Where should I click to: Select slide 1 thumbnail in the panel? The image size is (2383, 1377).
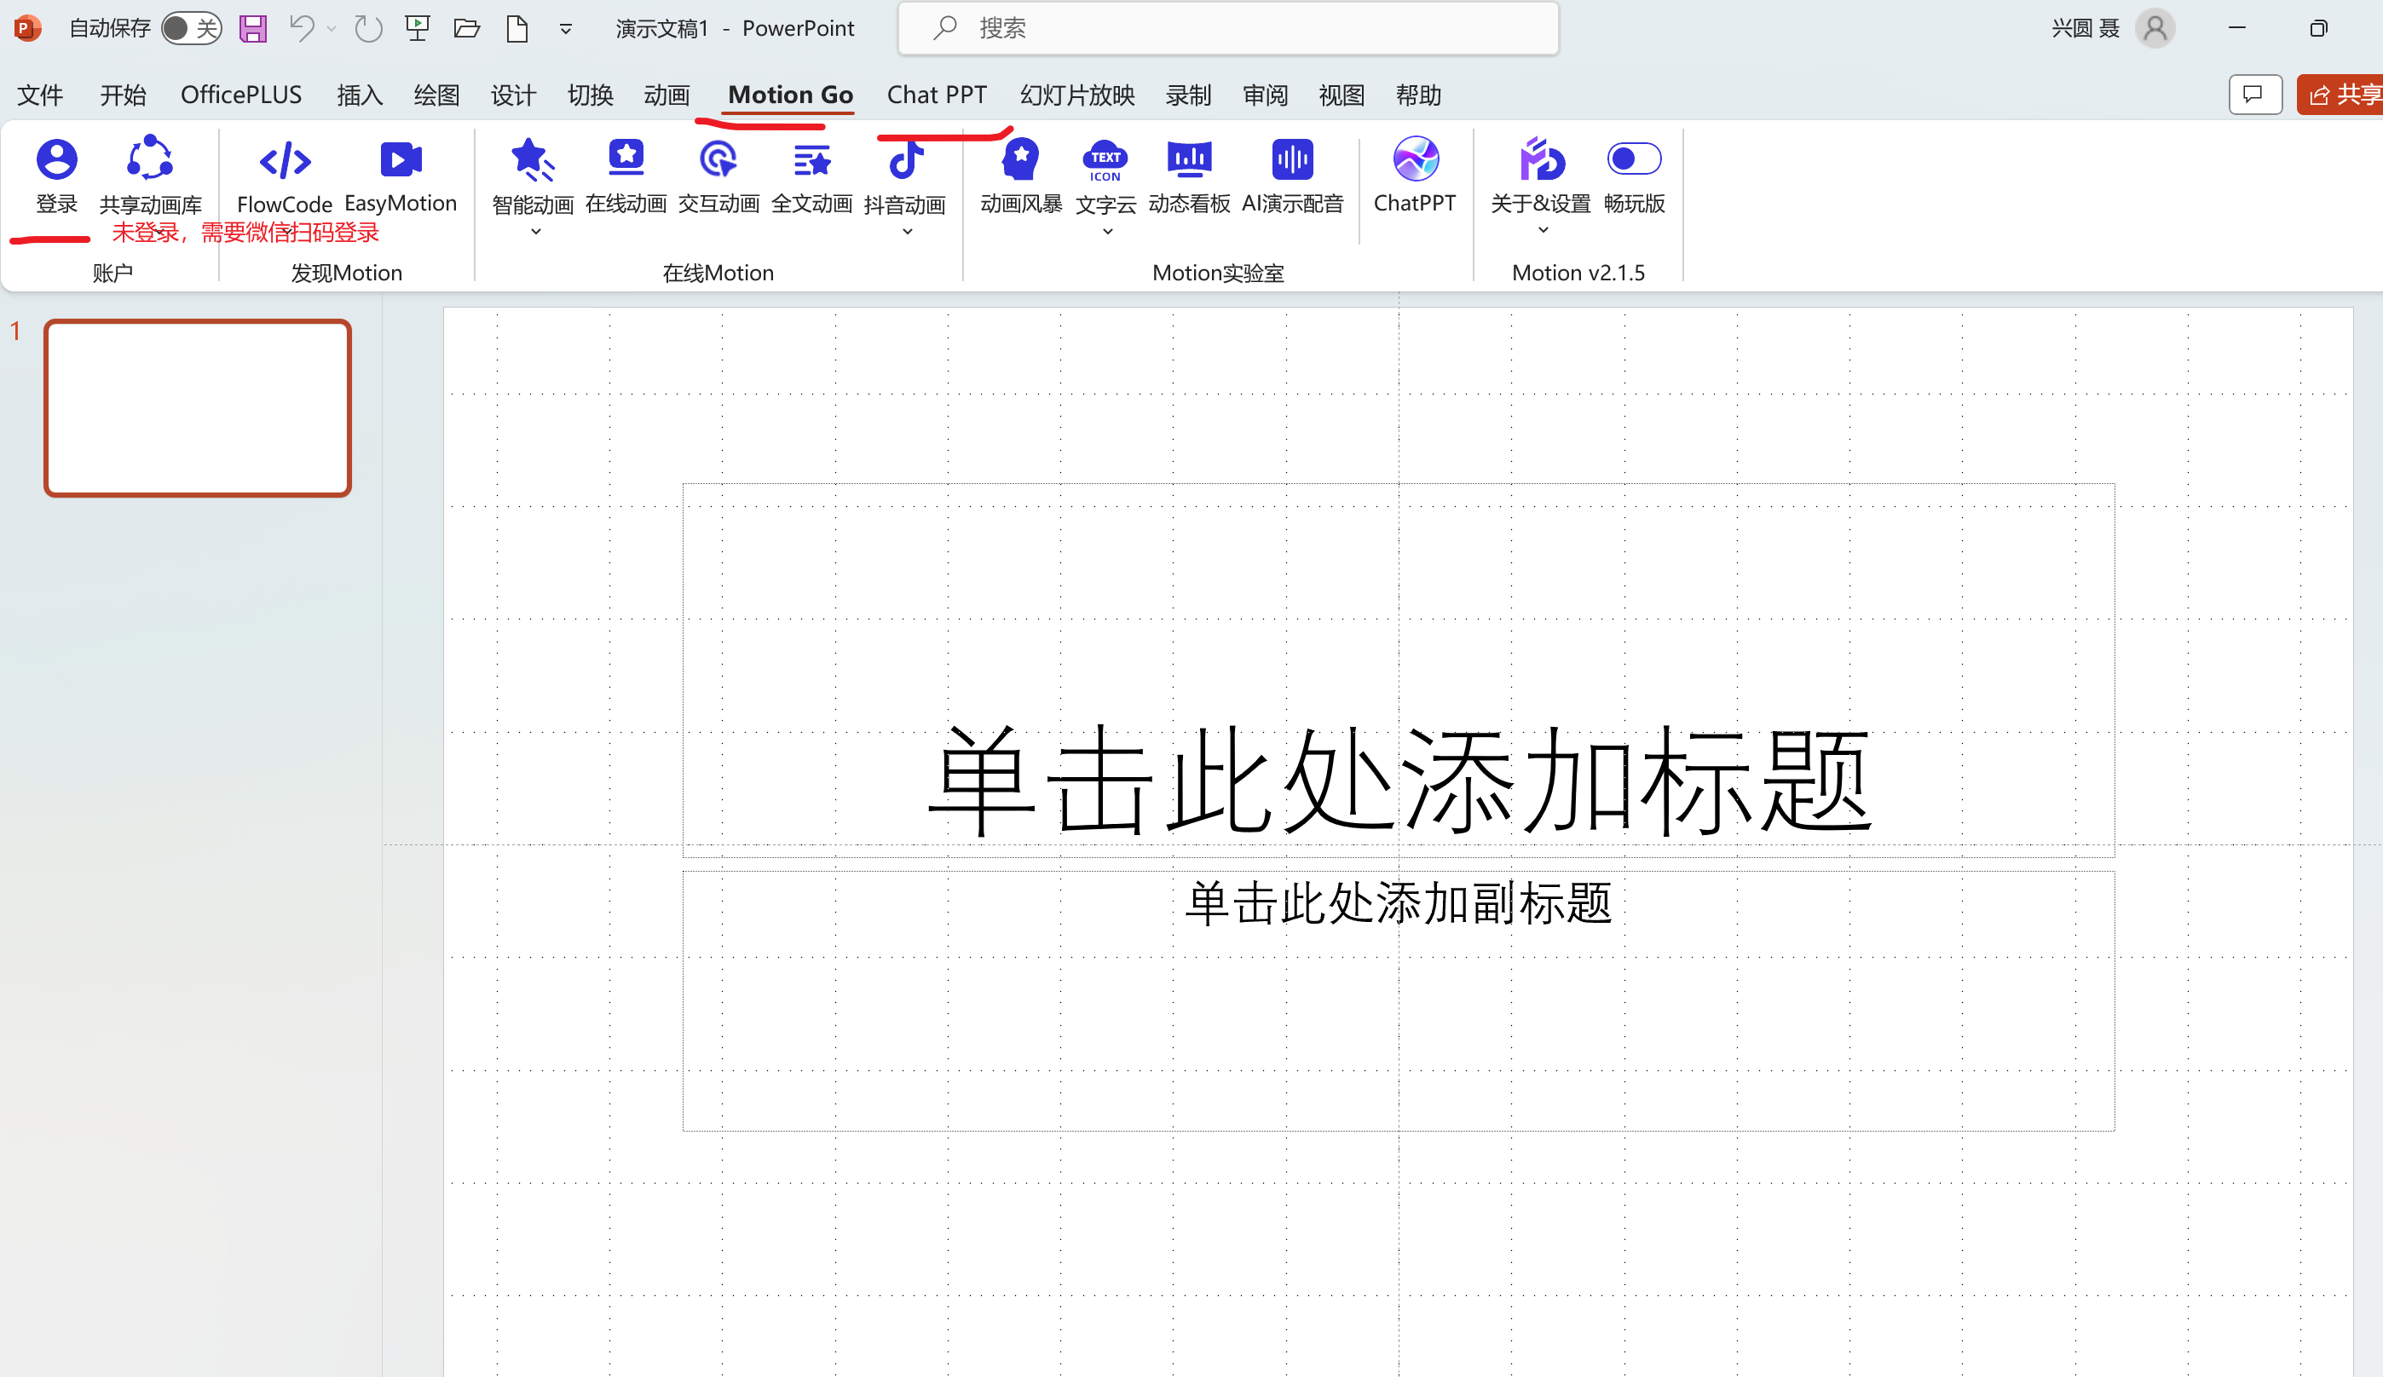198,407
